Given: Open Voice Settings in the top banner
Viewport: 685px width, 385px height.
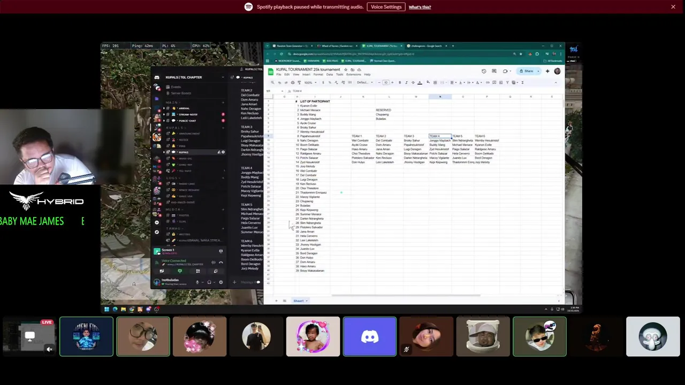Looking at the screenshot, I should coord(386,7).
